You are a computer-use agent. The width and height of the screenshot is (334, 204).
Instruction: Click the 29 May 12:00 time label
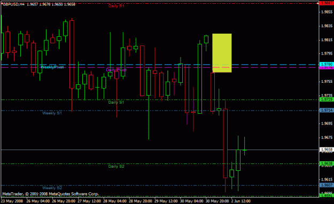166,201
